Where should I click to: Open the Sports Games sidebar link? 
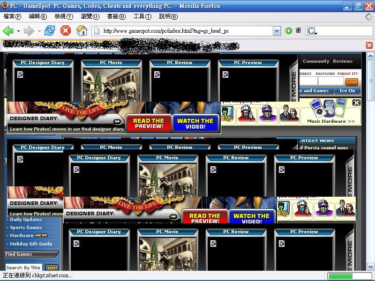click(x=26, y=228)
